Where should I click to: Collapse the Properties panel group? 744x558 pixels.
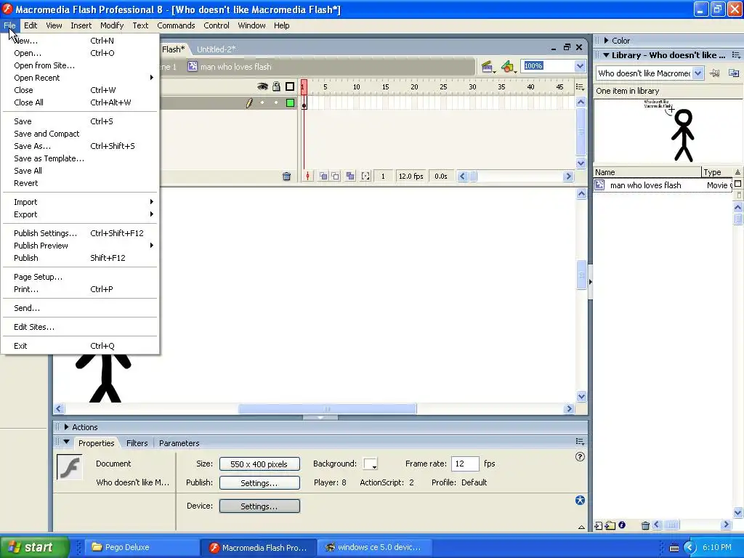click(66, 442)
